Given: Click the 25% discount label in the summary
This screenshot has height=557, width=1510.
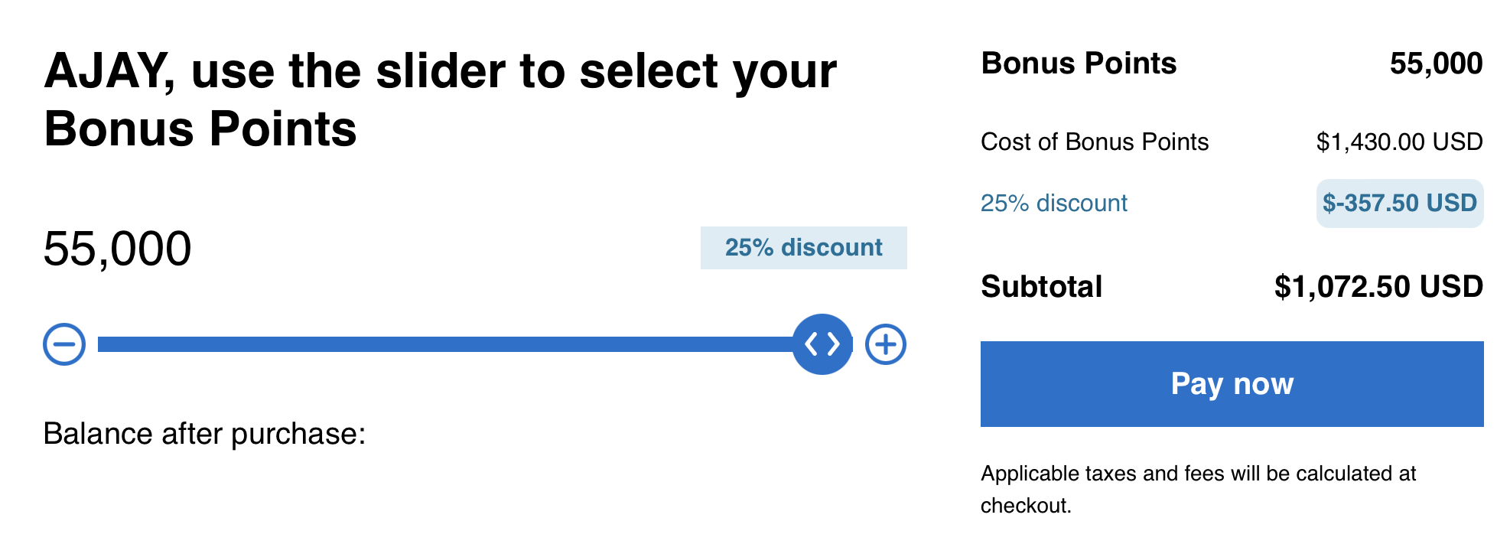Looking at the screenshot, I should (x=1053, y=204).
